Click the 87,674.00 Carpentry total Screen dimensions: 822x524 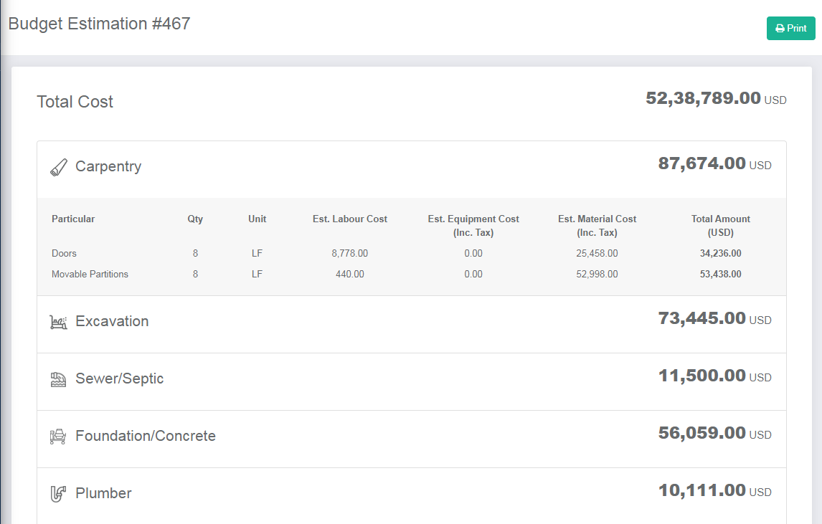pyautogui.click(x=701, y=163)
